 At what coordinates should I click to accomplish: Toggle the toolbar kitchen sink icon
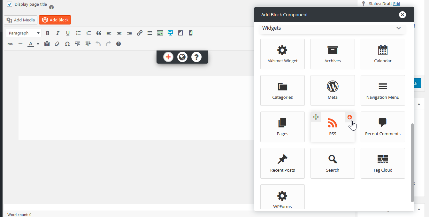click(160, 33)
